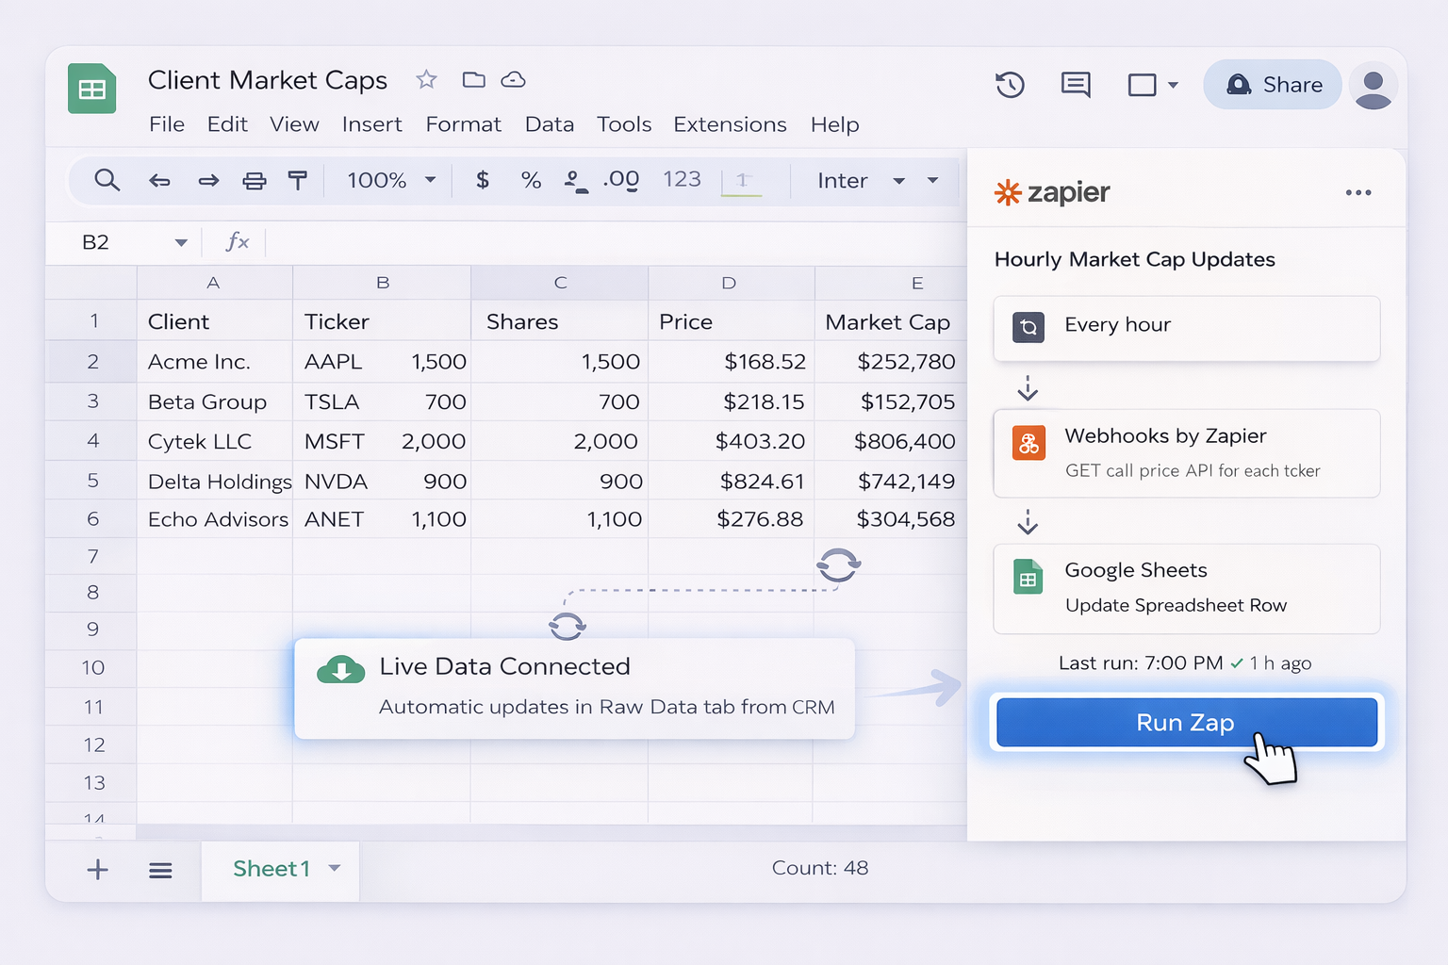Open the Tools menu

point(624,124)
